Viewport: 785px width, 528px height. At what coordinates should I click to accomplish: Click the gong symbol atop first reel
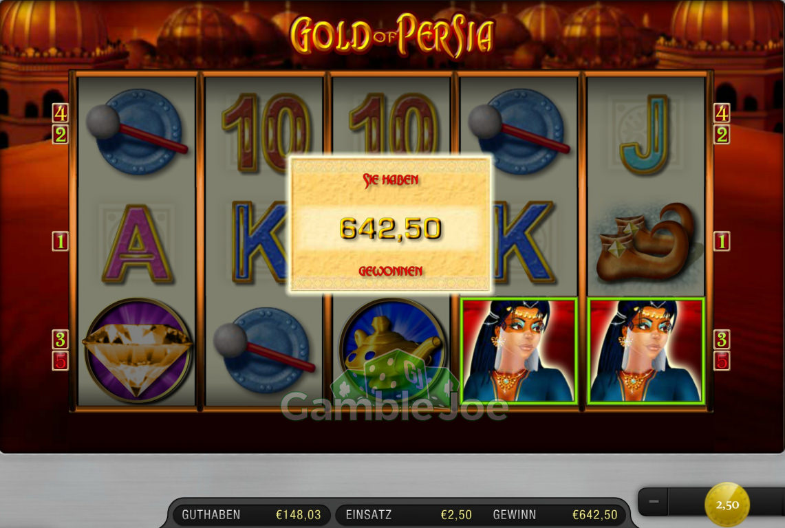pos(136,131)
